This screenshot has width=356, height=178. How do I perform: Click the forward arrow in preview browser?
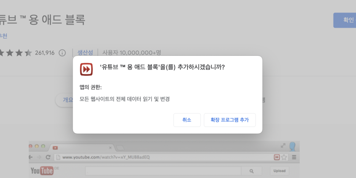pyautogui.click(x=39, y=157)
